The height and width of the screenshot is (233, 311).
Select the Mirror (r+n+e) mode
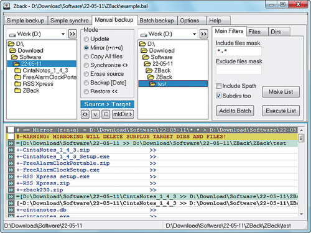(x=86, y=48)
